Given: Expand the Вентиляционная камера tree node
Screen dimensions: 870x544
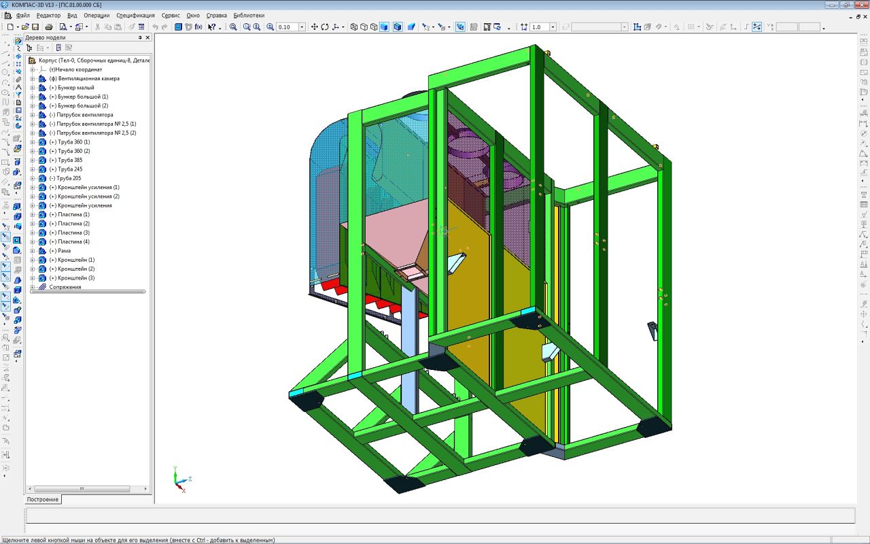Looking at the screenshot, I should point(32,78).
